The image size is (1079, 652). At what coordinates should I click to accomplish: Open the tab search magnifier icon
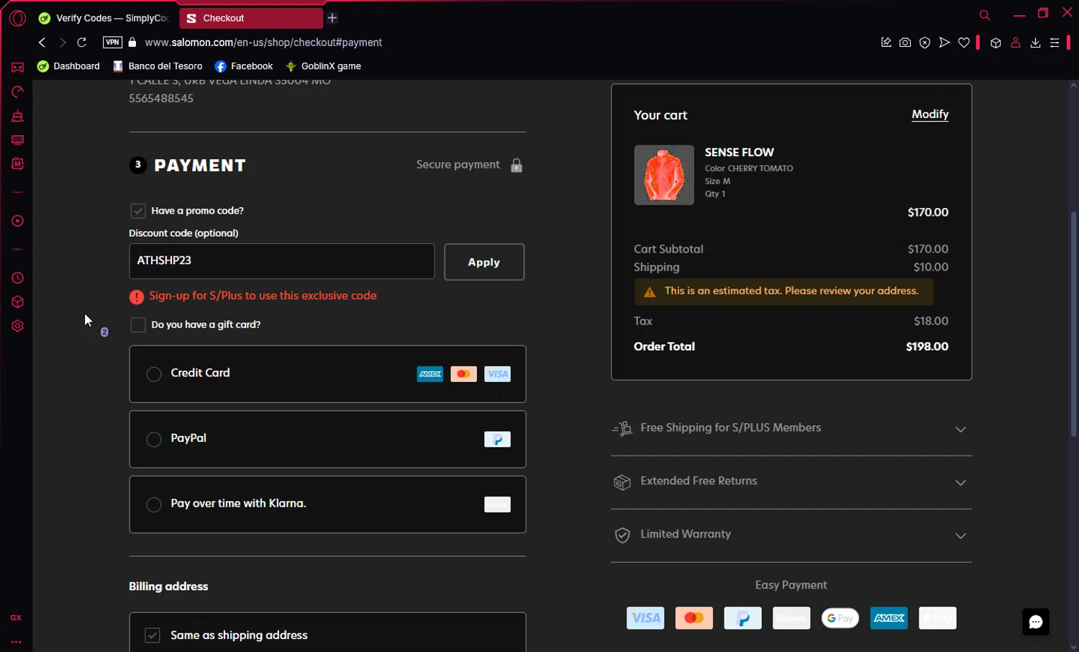click(x=985, y=15)
